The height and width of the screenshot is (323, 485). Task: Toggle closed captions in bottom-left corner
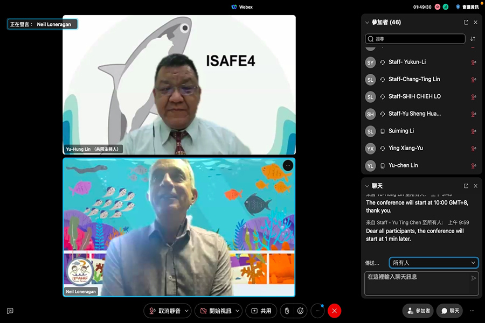10,311
